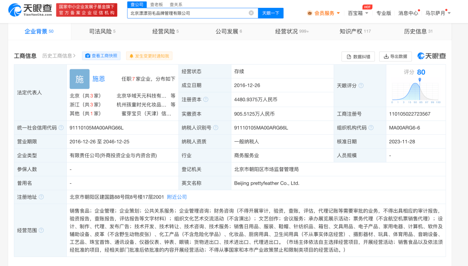Click the founding date 2016-12-26

[x=247, y=85]
